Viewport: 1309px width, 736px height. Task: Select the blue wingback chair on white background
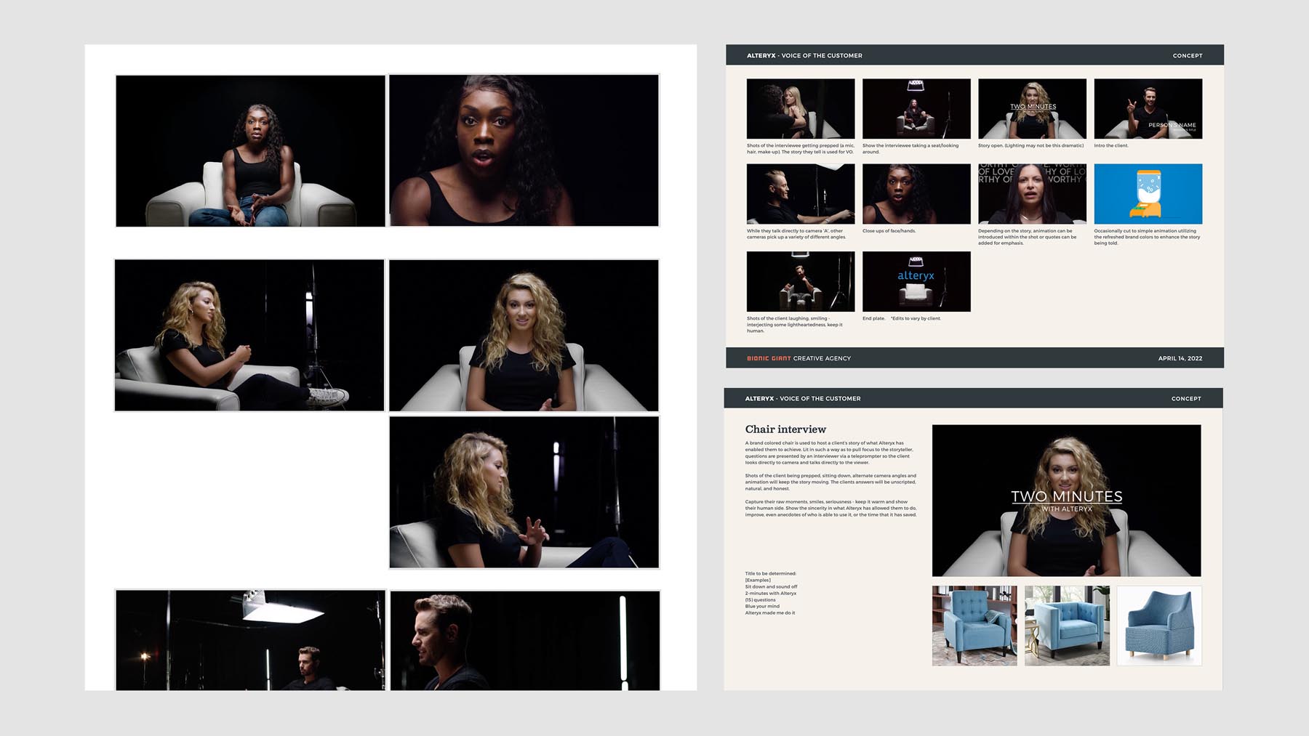click(x=1159, y=626)
